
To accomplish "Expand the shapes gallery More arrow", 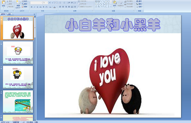I will point(111,6).
